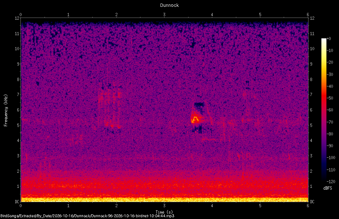Click the "-100" value on the color scale

pyautogui.click(x=331, y=158)
